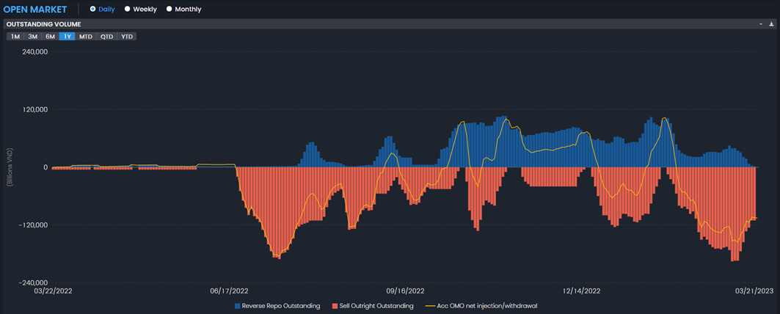Click the yellow Acc OMO line marker

428,306
